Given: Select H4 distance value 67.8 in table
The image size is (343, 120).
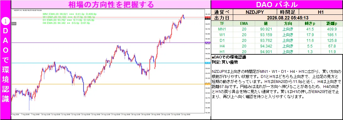Looking at the screenshot, I should pyautogui.click(x=332, y=46).
